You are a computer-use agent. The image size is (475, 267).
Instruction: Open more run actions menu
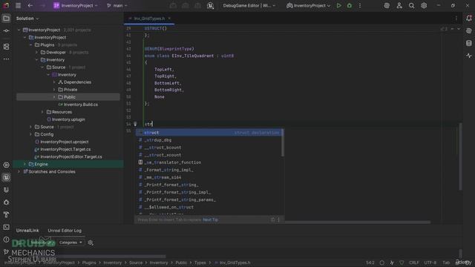tap(360, 5)
